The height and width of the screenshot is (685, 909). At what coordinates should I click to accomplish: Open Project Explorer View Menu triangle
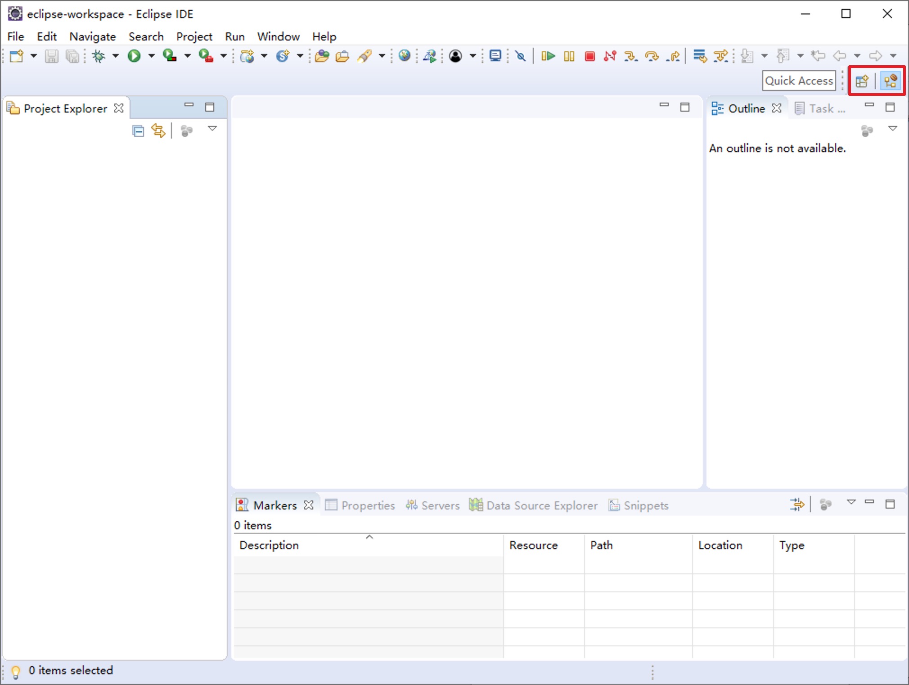pos(212,129)
